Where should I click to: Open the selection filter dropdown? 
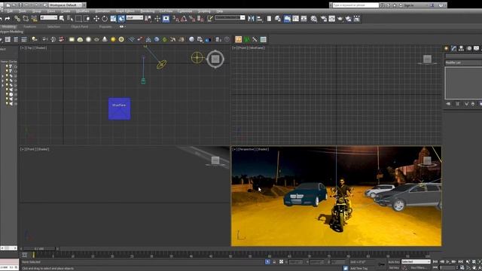pos(48,18)
